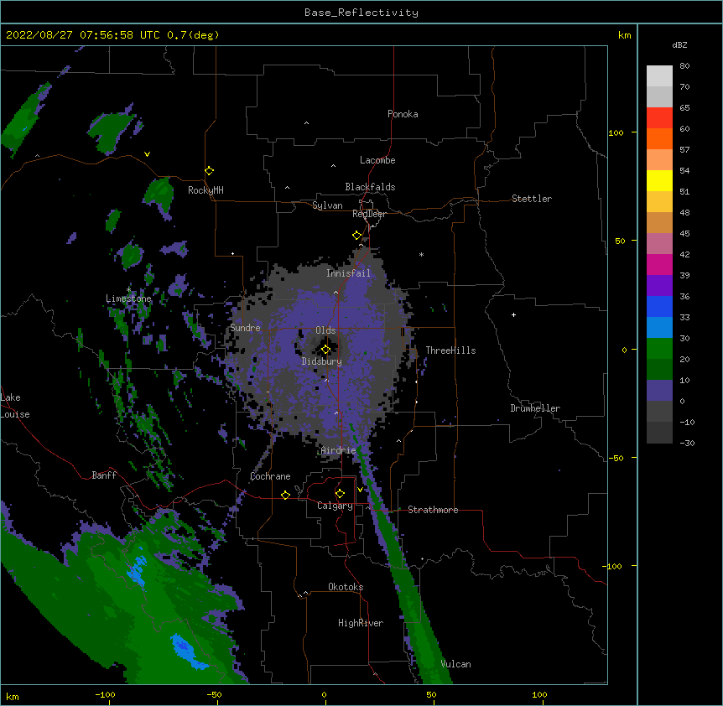
Task: Click the Okotoks town label
Action: (346, 587)
